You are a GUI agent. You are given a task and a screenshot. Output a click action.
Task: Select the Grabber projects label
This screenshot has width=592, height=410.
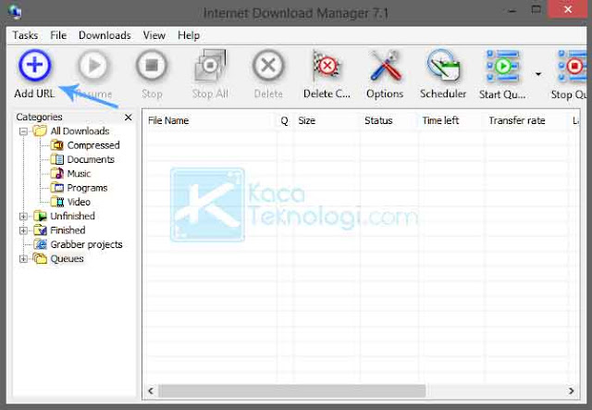86,245
